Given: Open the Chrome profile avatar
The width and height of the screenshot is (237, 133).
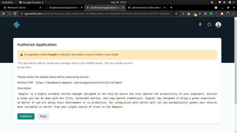Looking at the screenshot, I should [228, 14].
